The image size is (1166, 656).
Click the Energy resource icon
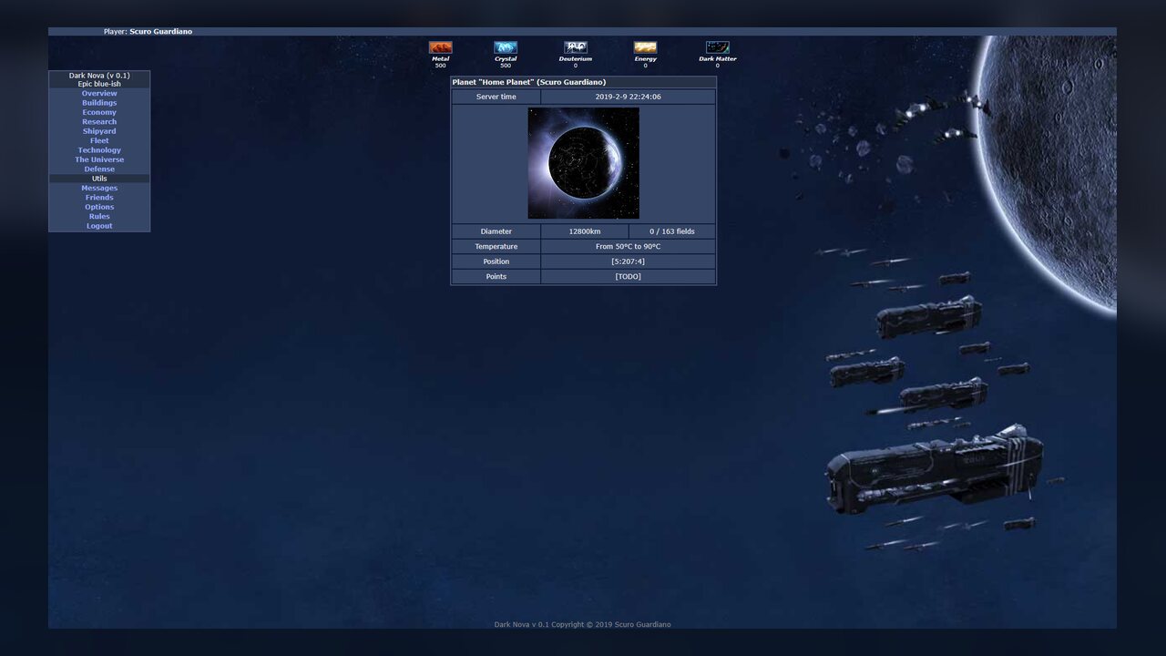point(645,47)
